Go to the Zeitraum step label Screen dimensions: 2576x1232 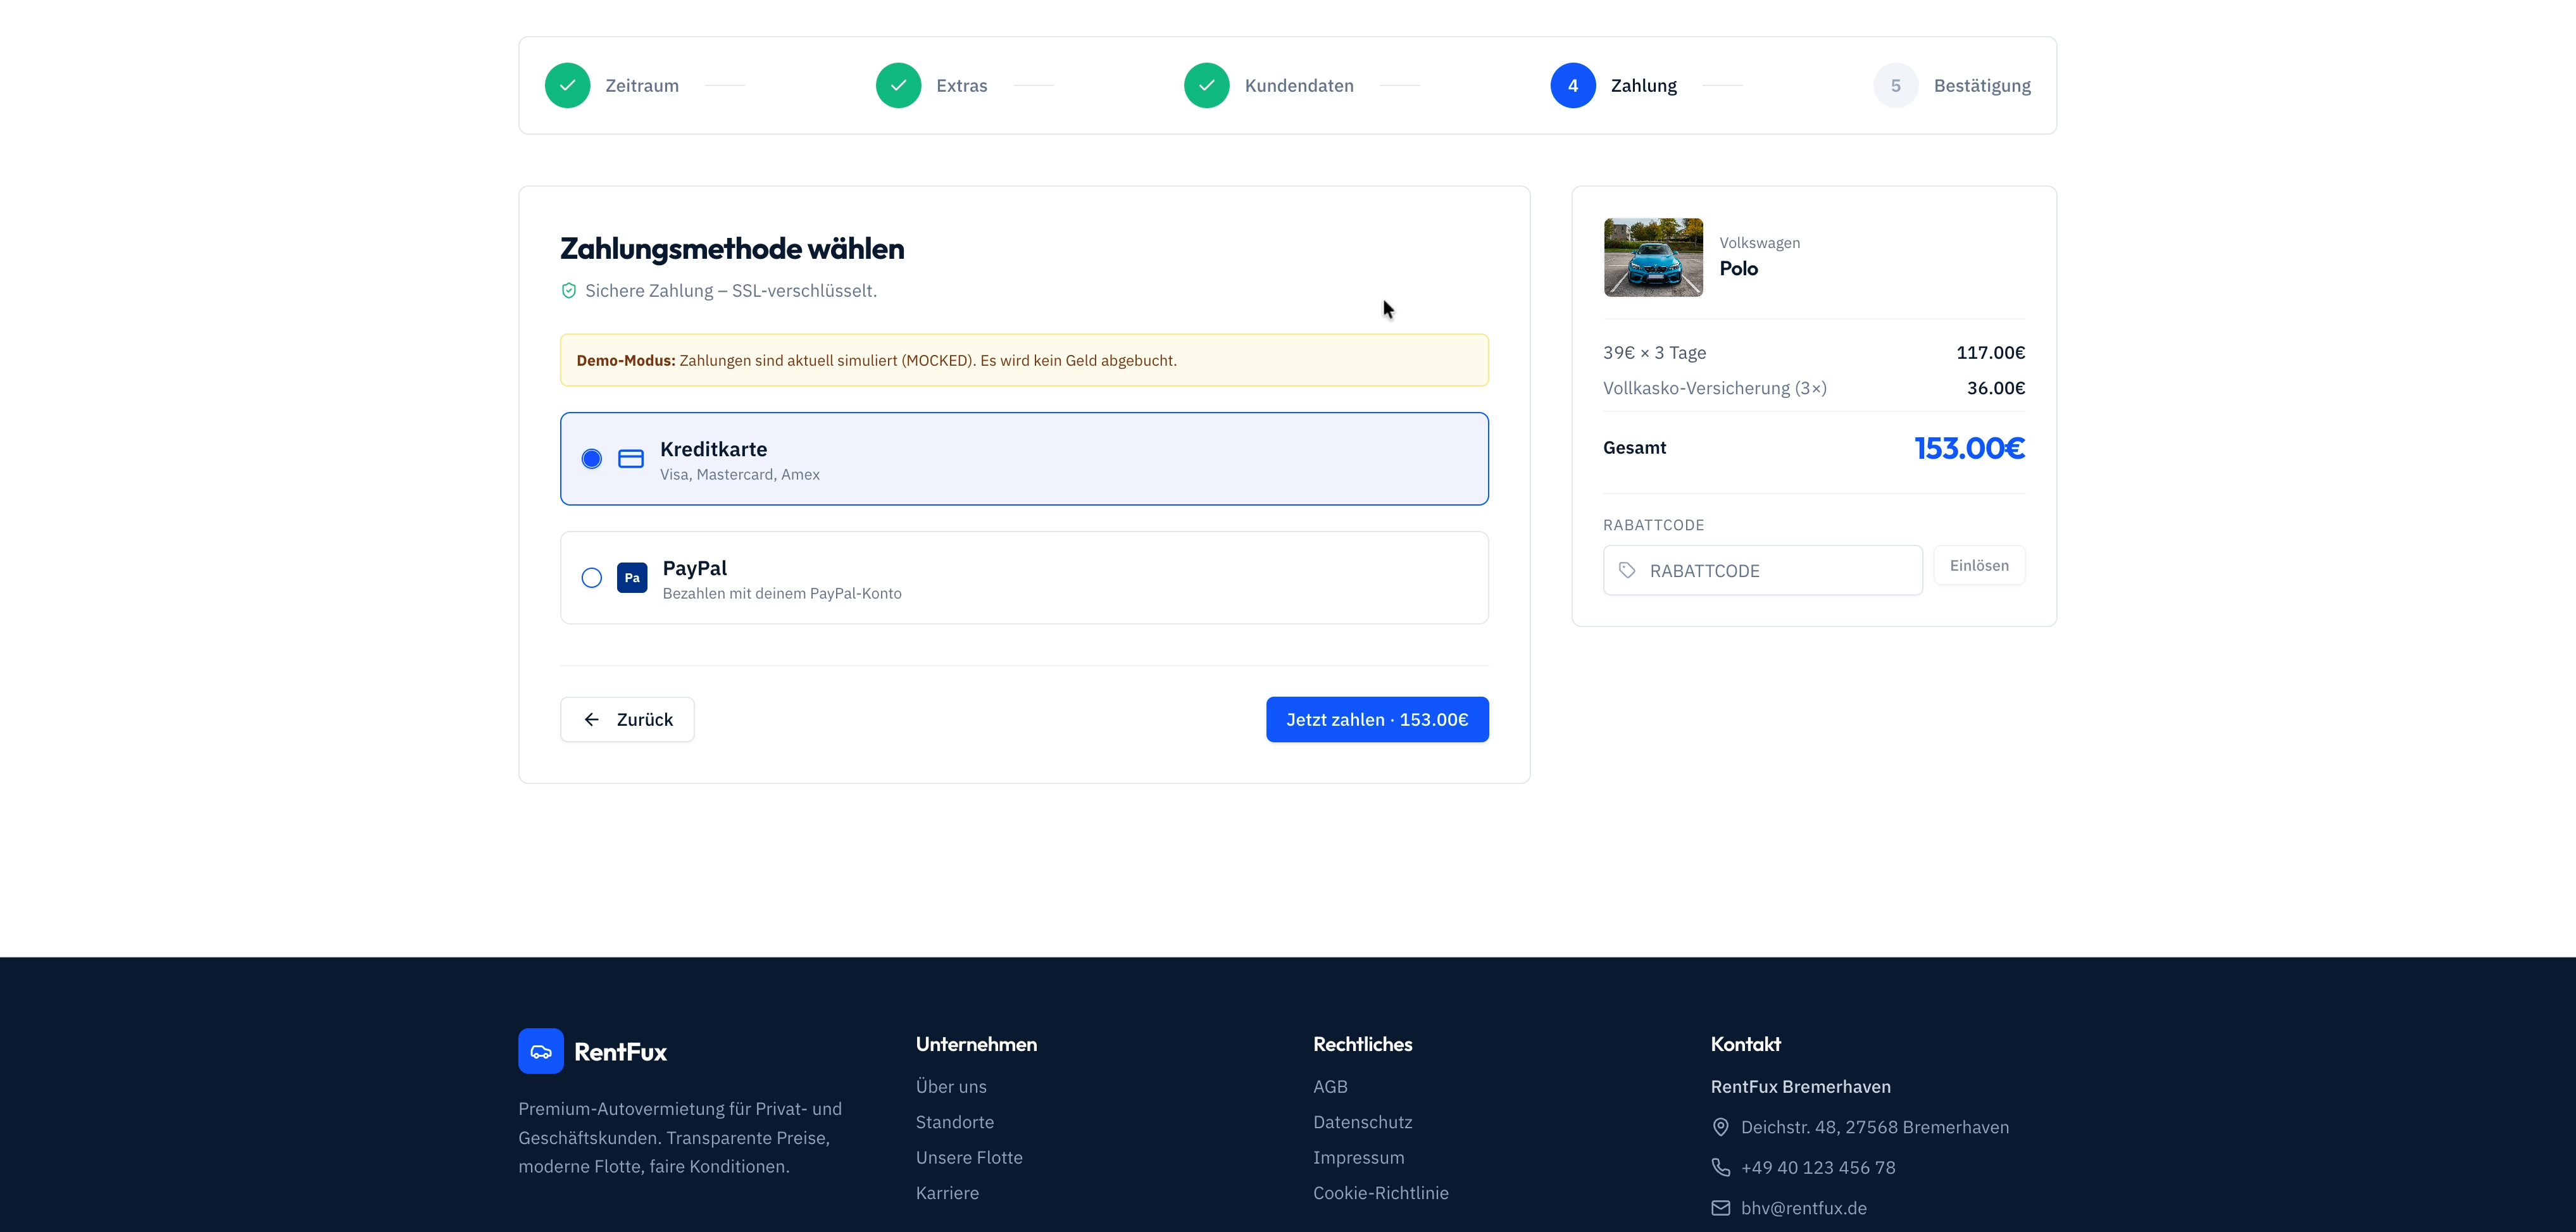point(642,86)
